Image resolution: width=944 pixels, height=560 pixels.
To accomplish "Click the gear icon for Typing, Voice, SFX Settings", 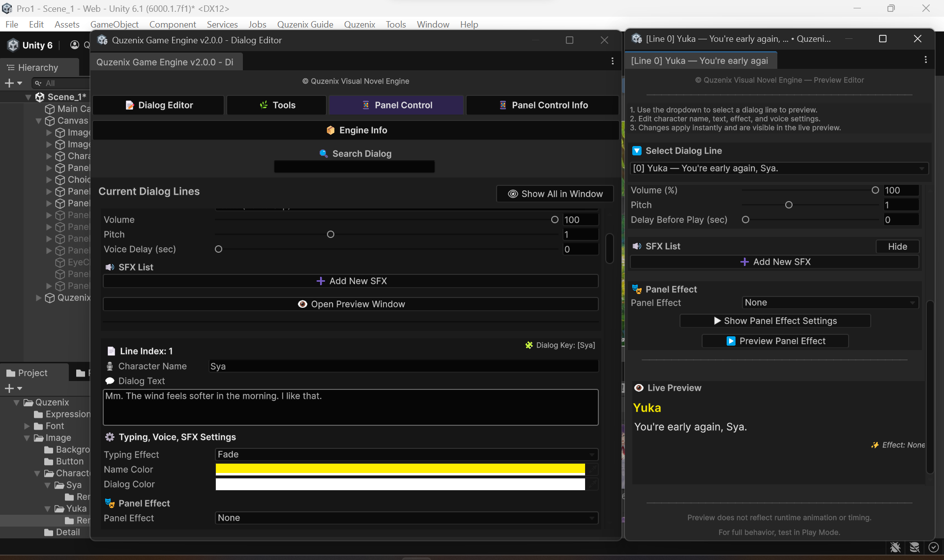I will pos(110,437).
